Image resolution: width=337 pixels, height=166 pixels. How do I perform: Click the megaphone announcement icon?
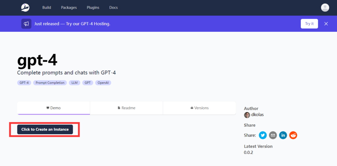[x=26, y=24]
